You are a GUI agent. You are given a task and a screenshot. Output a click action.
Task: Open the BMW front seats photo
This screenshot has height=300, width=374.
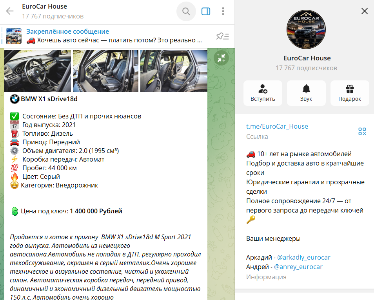[x=106, y=71]
